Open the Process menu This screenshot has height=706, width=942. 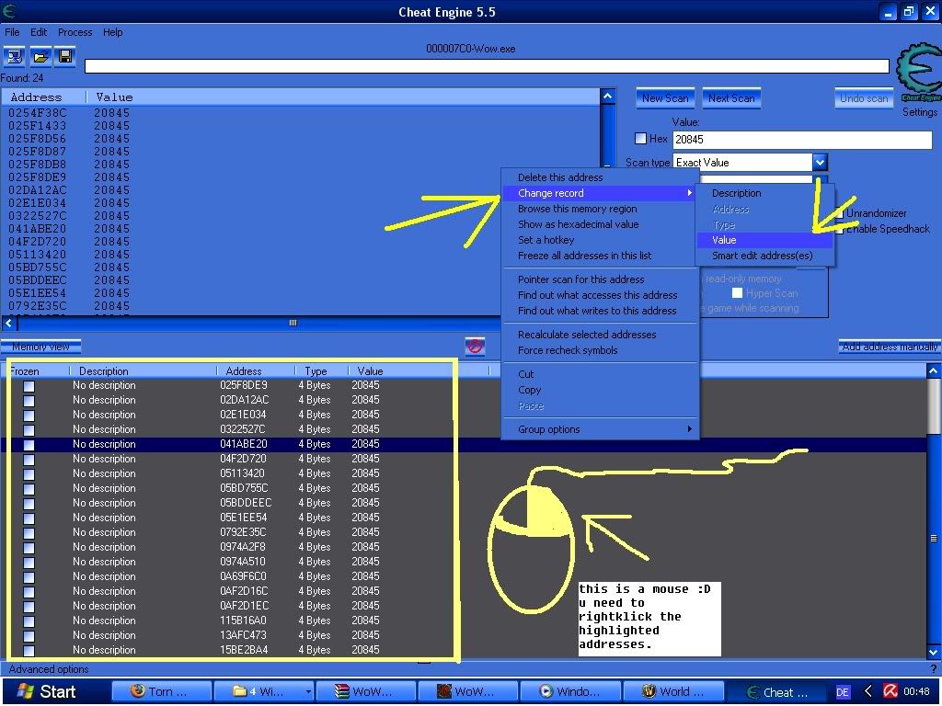click(75, 32)
